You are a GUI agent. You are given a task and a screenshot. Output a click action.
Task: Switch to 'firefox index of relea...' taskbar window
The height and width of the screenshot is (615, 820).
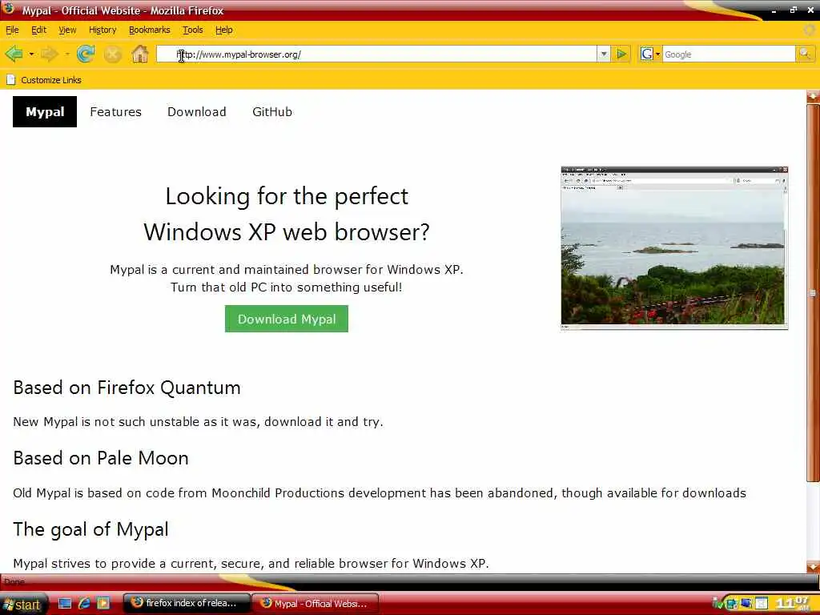click(187, 604)
